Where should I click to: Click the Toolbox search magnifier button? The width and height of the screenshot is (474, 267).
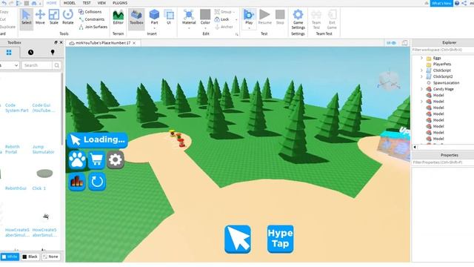click(56, 65)
